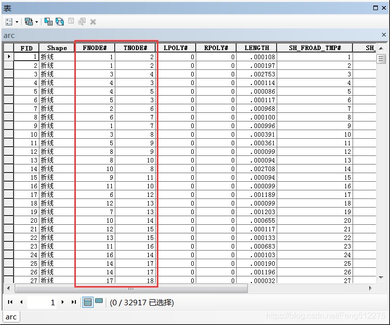
Task: Click FID cell 24
Action: [x=26, y=255]
